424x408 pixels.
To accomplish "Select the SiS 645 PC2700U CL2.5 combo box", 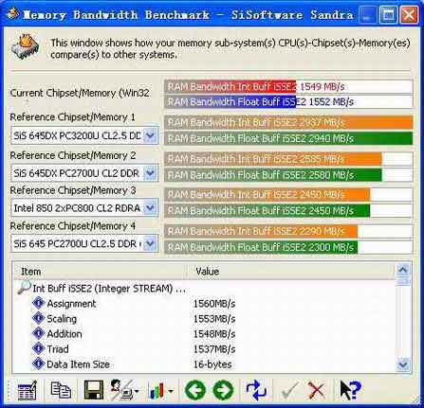I will (x=84, y=243).
